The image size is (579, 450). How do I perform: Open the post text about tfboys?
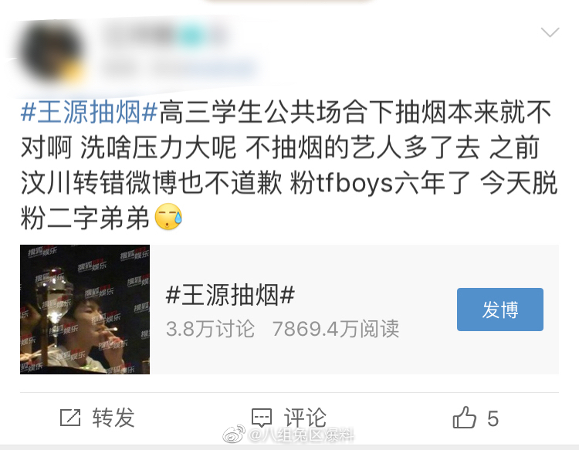[289, 165]
